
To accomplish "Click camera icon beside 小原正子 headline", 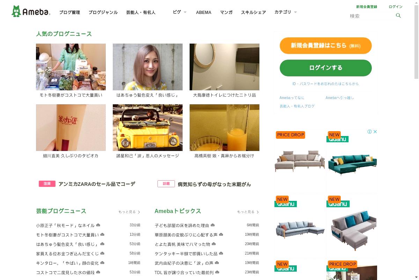I will pos(98,225).
